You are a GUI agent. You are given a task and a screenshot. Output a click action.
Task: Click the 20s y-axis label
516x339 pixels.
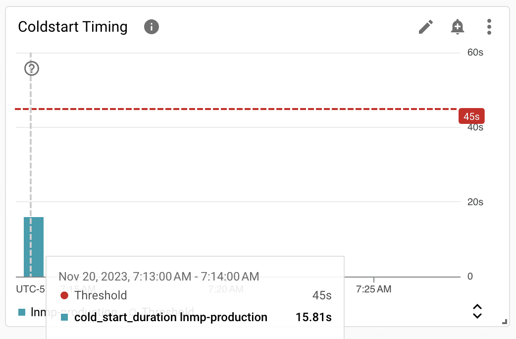[x=475, y=202]
